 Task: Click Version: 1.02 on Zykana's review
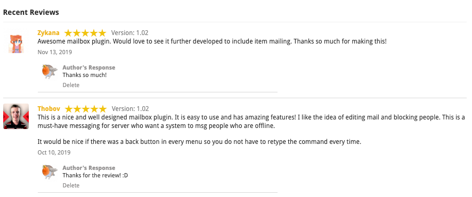point(130,33)
